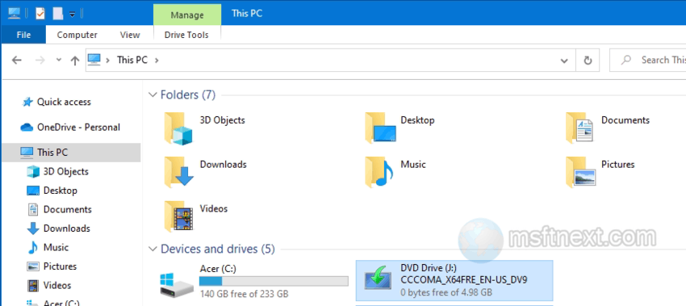
Task: Collapse the Devices and drives (5) group
Action: [153, 249]
